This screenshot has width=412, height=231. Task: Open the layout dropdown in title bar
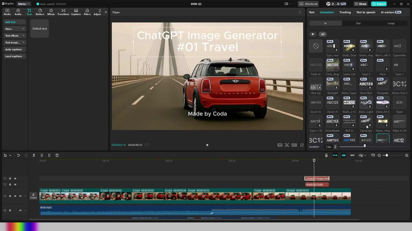point(288,4)
